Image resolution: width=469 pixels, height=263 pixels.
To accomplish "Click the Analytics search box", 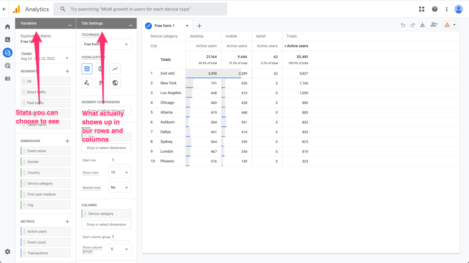I will click(140, 9).
